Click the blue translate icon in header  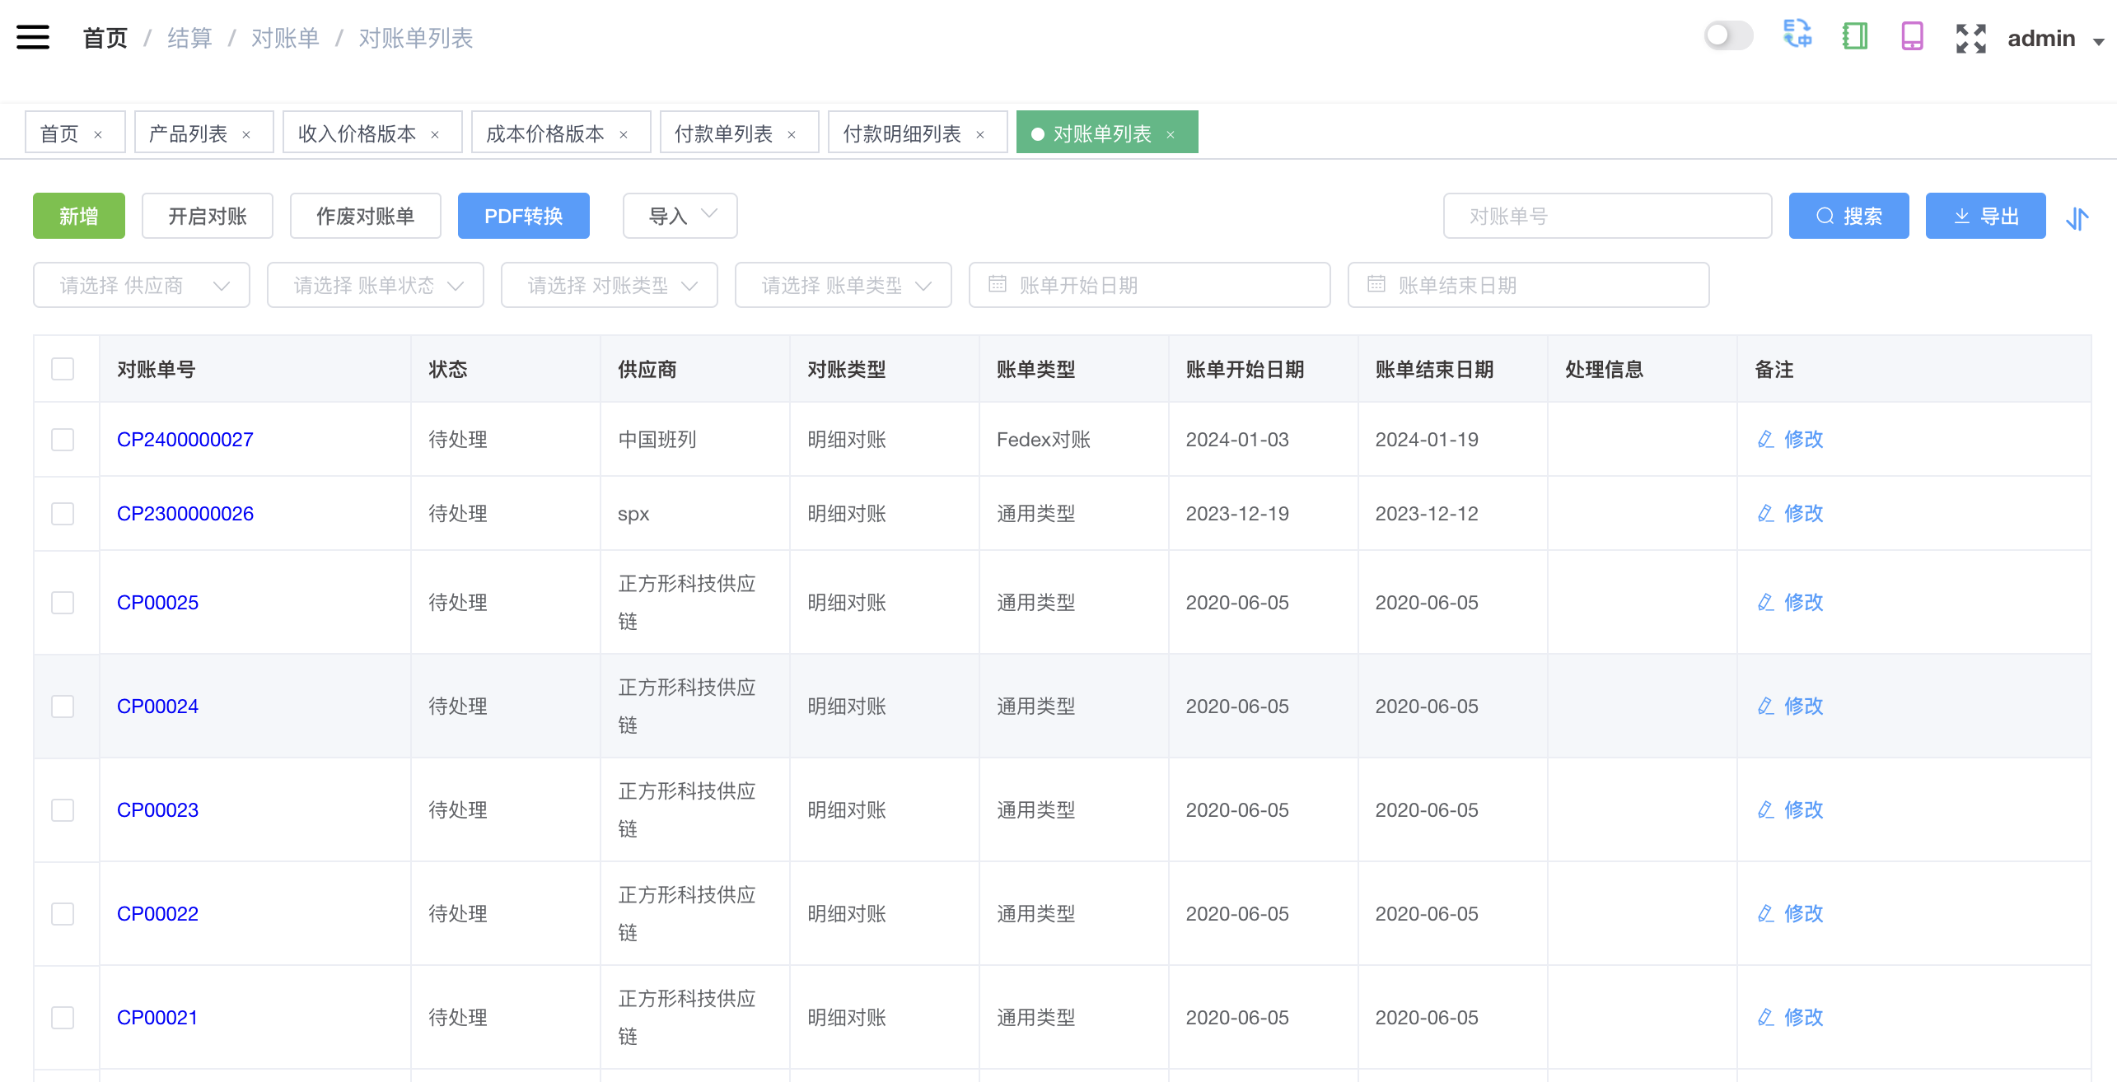pos(1797,35)
